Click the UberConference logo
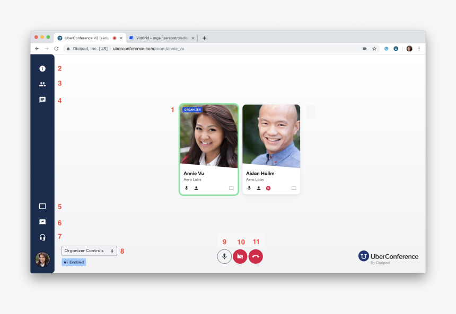Image resolution: width=456 pixels, height=314 pixels. [x=388, y=257]
